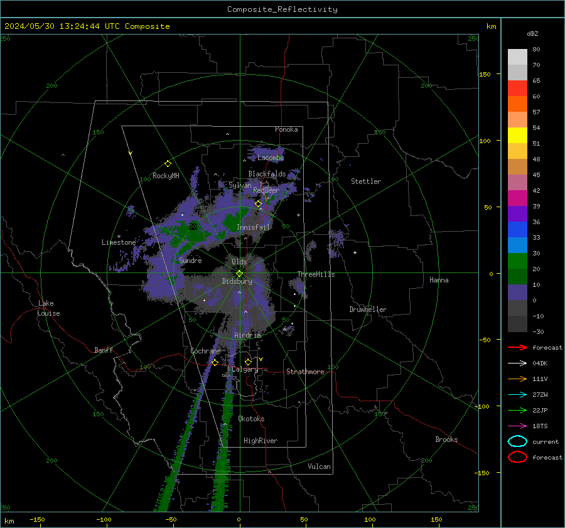Click the magenta 18TS arrow icon
Viewport: 565px width, 528px height.
[517, 426]
